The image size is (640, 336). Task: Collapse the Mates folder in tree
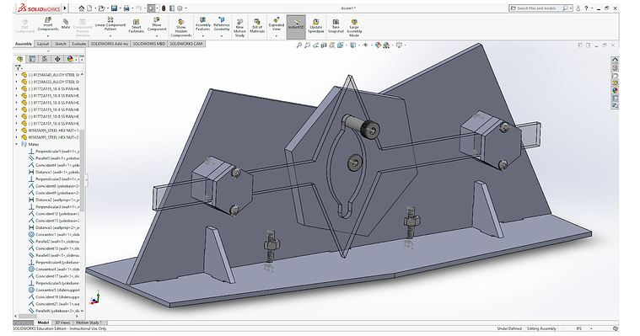(x=17, y=144)
